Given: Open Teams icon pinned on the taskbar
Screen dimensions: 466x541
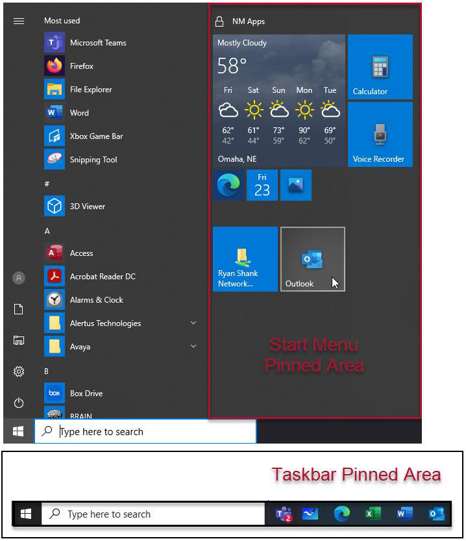Looking at the screenshot, I should coord(284,514).
